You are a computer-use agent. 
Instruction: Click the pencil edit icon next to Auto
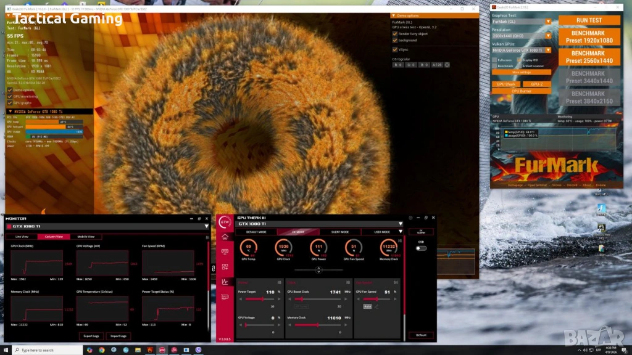tap(376, 306)
